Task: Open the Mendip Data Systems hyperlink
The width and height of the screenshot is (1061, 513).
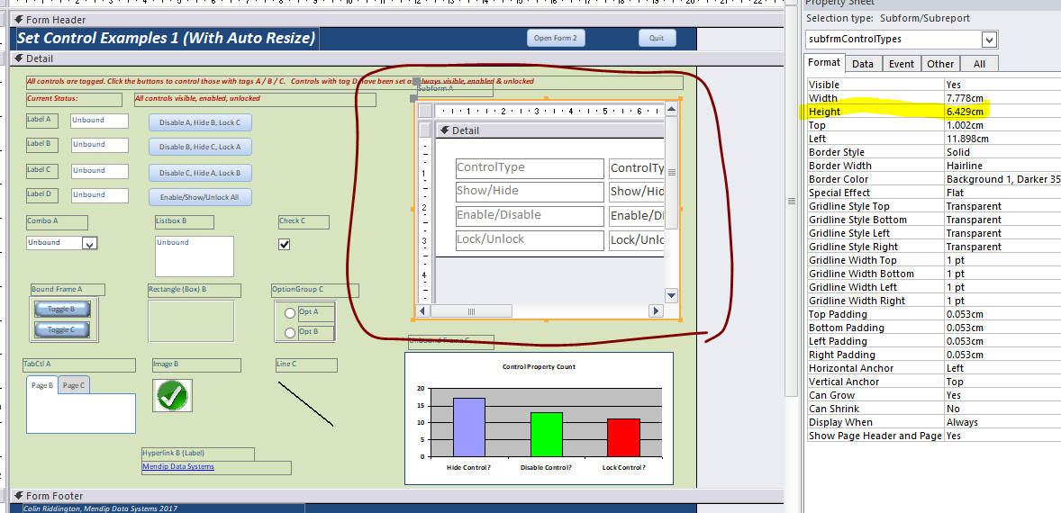Action: (178, 466)
